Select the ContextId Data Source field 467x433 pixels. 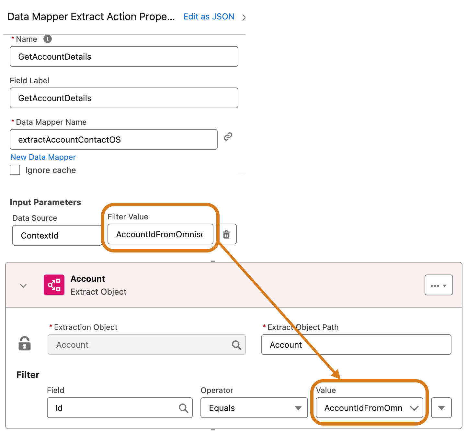[x=57, y=235]
